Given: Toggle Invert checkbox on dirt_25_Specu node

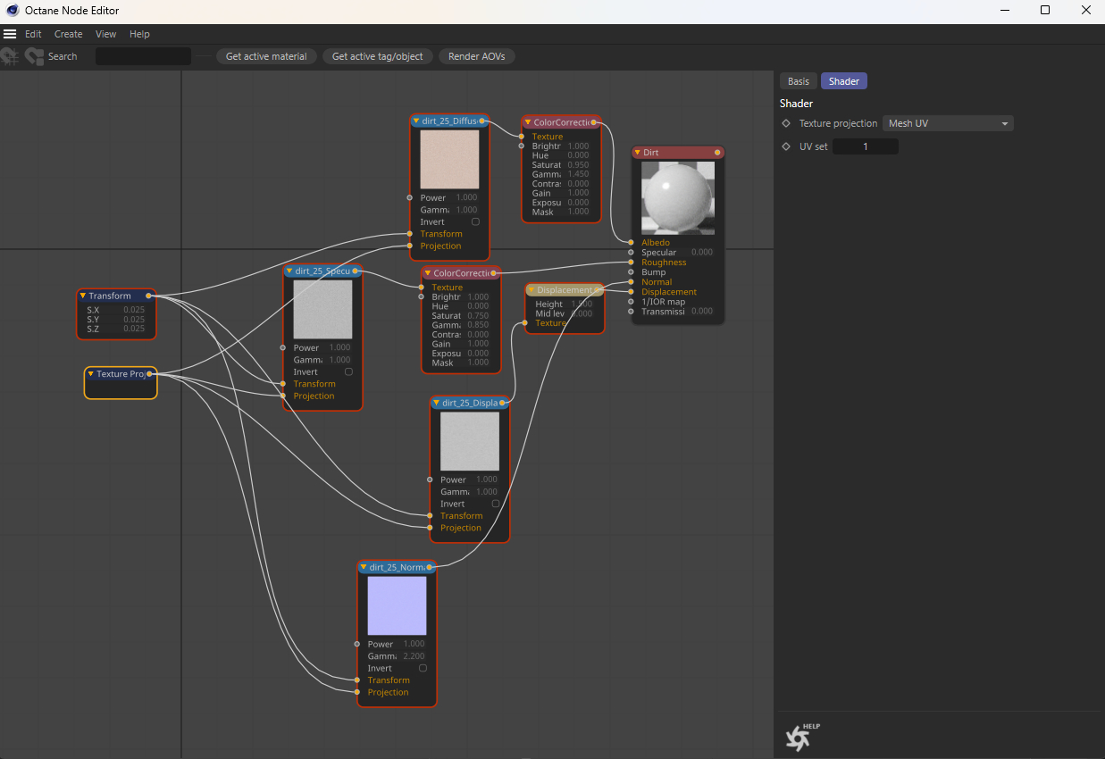Looking at the screenshot, I should pyautogui.click(x=348, y=371).
